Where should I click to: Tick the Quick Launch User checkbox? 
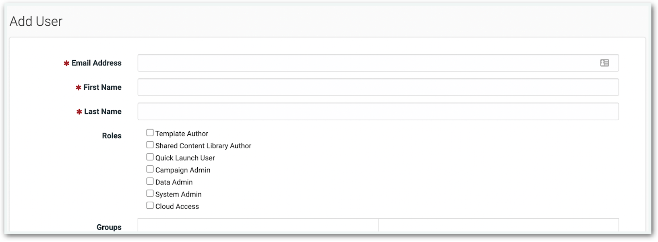[150, 157]
